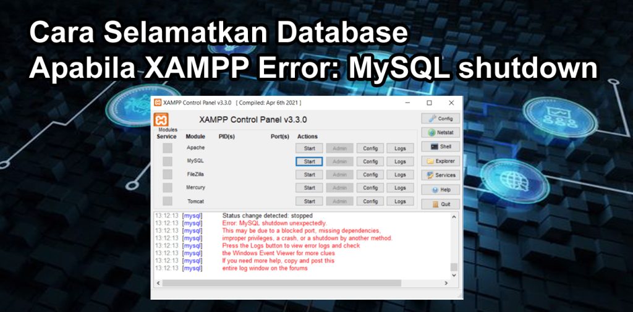The height and width of the screenshot is (312, 633).
Task: Toggle the MySQL service checkbox
Action: coord(168,161)
